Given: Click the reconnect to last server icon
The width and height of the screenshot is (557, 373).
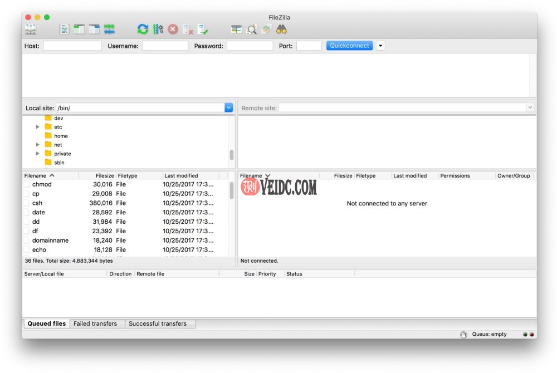Looking at the screenshot, I should click(x=203, y=30).
